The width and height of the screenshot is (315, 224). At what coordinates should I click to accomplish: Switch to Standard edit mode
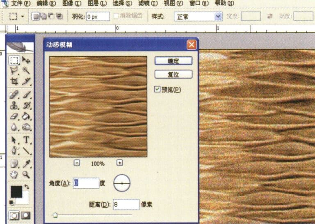tap(14, 215)
